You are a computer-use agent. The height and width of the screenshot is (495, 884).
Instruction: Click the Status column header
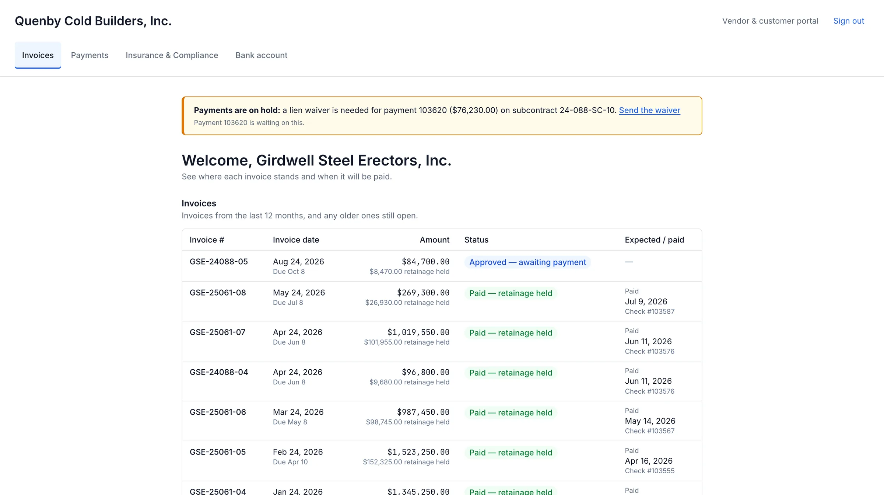[476, 240]
